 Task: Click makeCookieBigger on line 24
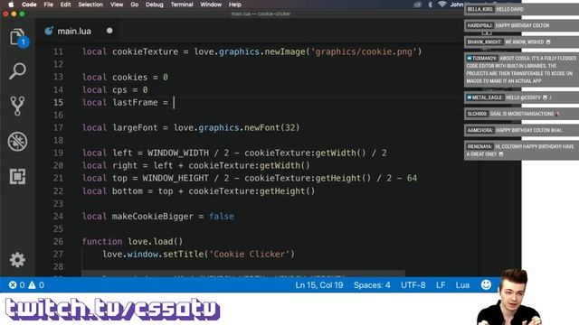(153, 216)
